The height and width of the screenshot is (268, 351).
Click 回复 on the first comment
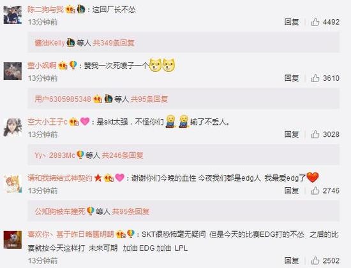click(292, 22)
